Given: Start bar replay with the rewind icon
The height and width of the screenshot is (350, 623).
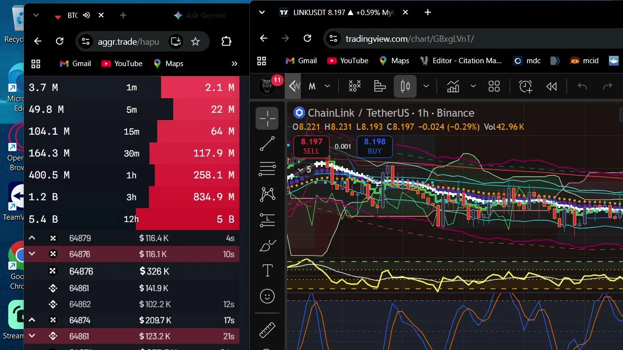Looking at the screenshot, I should click(x=551, y=86).
